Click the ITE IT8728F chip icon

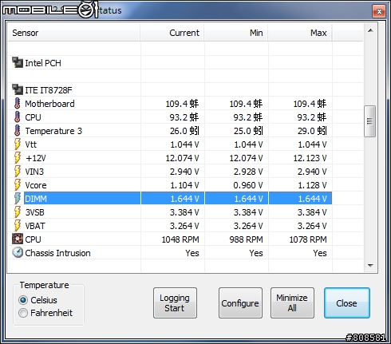[x=18, y=89]
